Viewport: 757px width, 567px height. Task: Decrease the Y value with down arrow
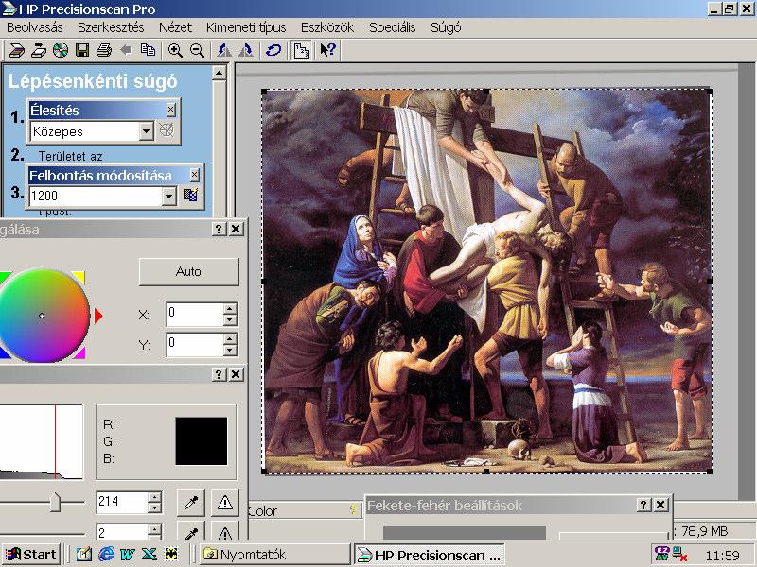tap(230, 351)
